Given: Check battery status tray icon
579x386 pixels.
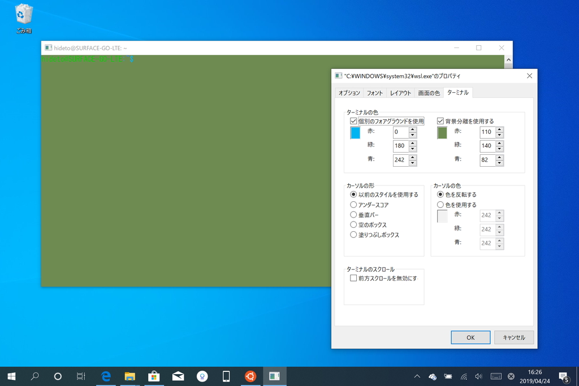Looking at the screenshot, I should click(x=448, y=376).
